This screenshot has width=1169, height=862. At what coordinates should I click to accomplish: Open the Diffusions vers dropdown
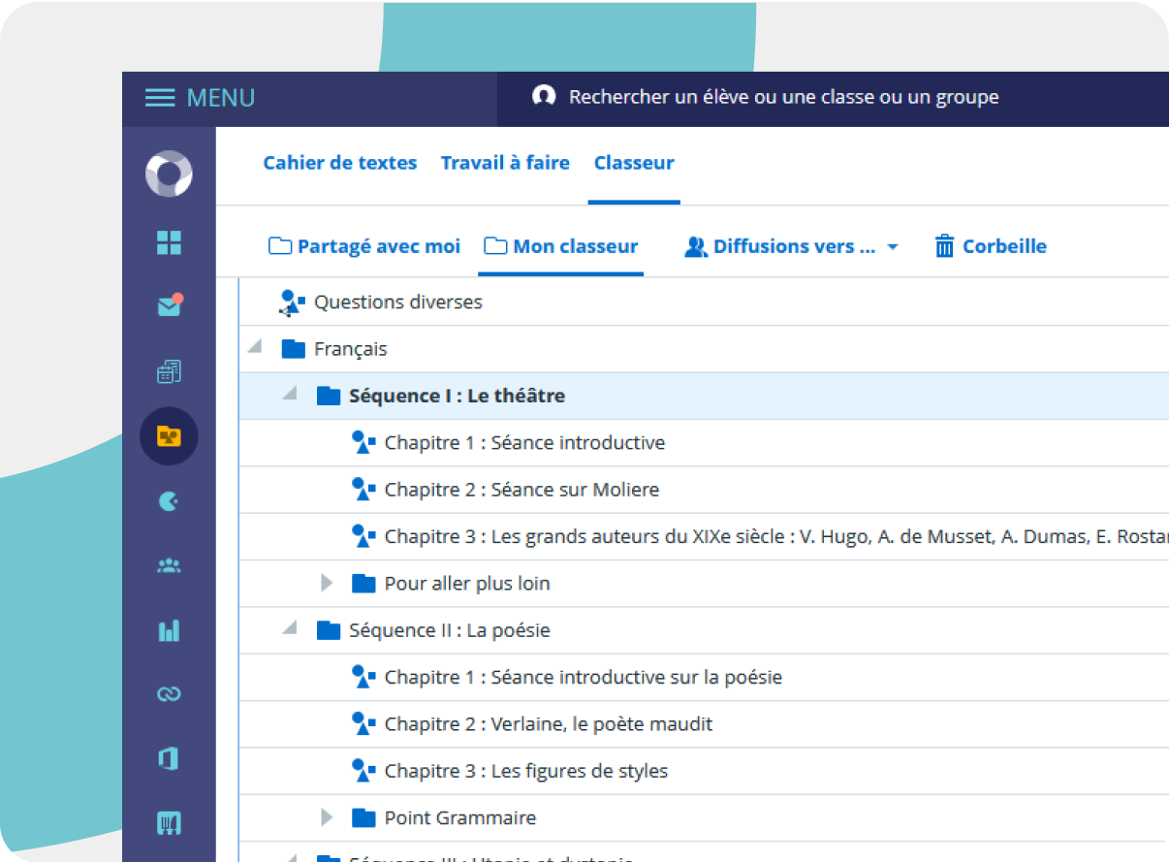coord(791,246)
